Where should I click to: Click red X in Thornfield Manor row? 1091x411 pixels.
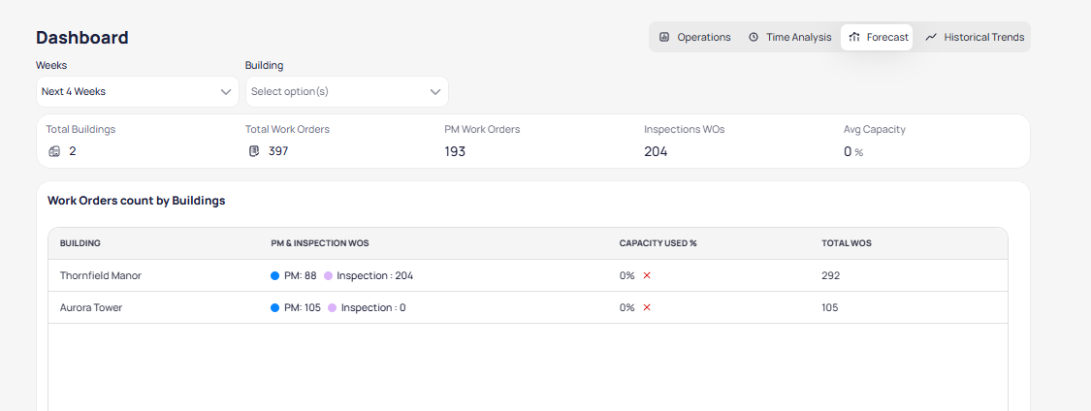pyautogui.click(x=647, y=275)
